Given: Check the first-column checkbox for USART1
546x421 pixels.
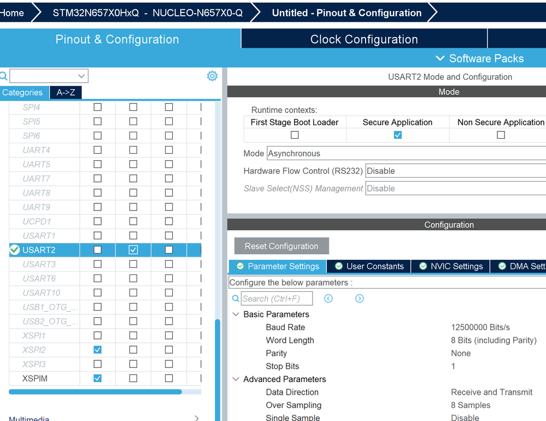Looking at the screenshot, I should pyautogui.click(x=97, y=236).
